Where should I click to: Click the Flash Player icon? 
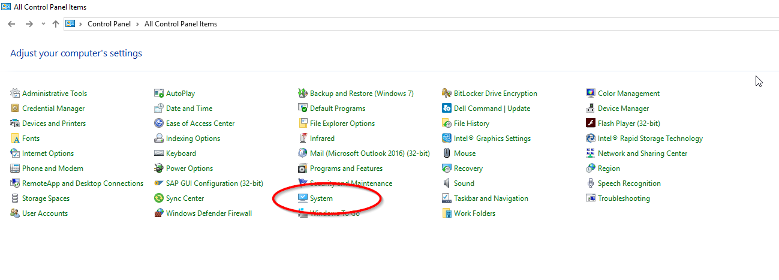click(591, 123)
